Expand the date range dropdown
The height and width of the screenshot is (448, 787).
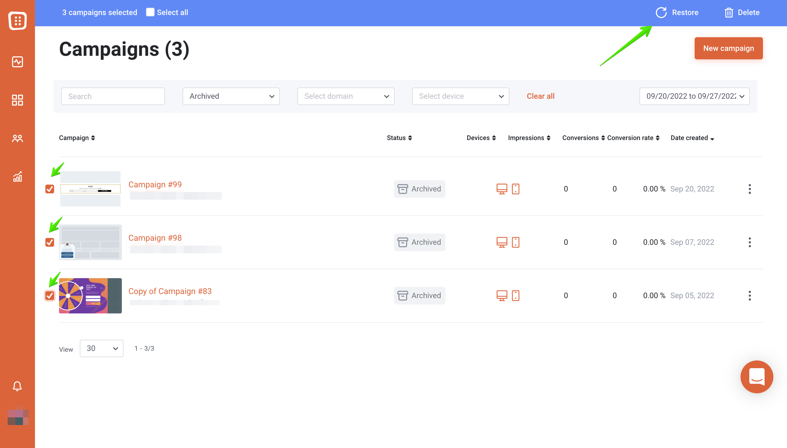coord(694,96)
